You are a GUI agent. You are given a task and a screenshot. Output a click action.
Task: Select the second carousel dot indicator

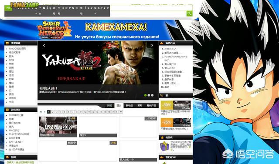click(149, 95)
